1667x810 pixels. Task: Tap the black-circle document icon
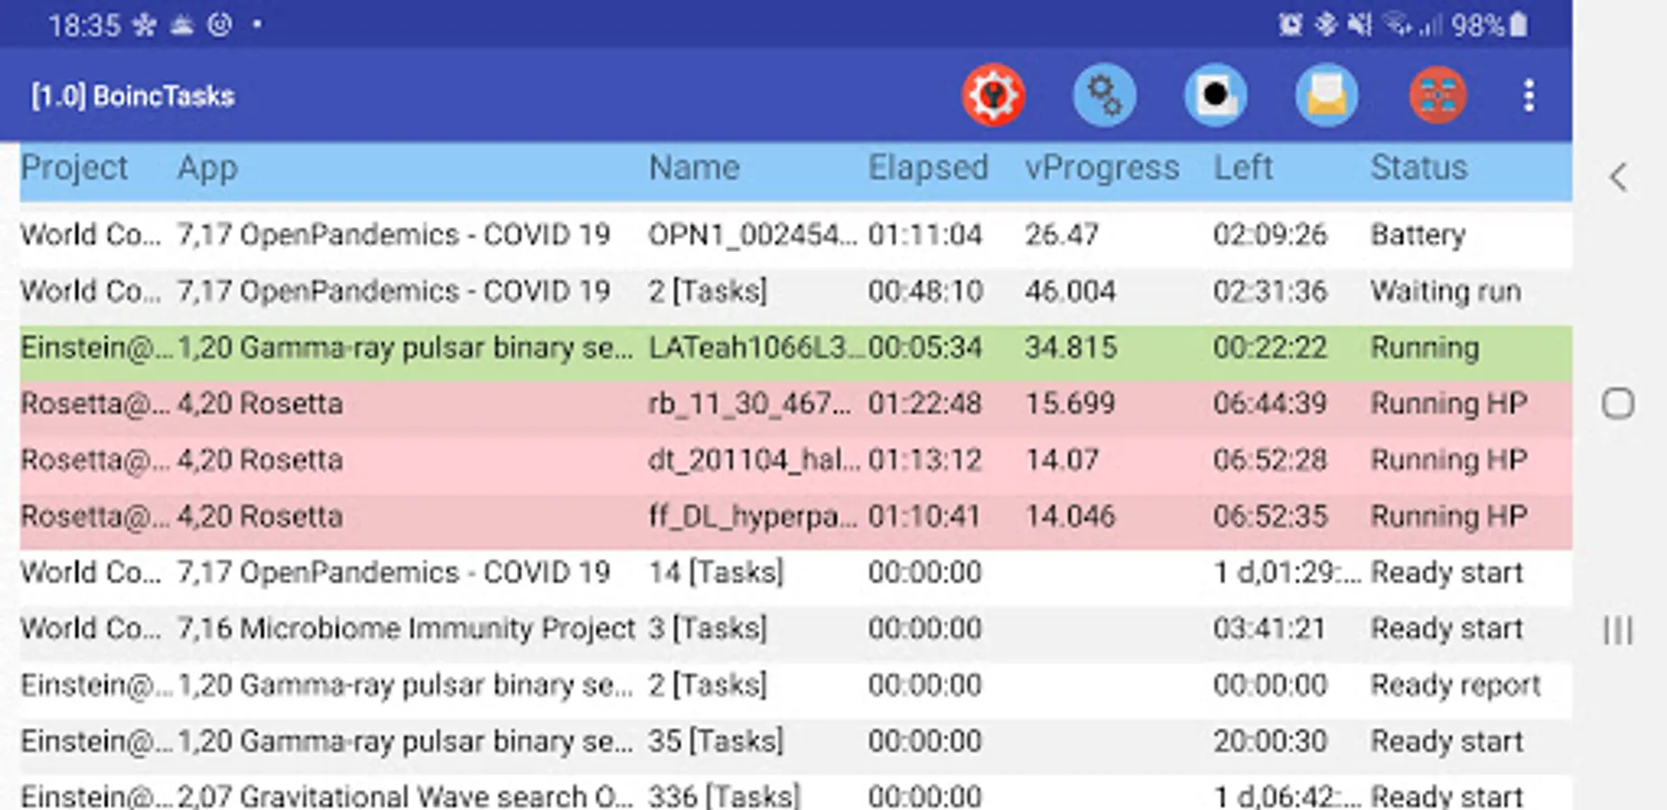pyautogui.click(x=1216, y=95)
